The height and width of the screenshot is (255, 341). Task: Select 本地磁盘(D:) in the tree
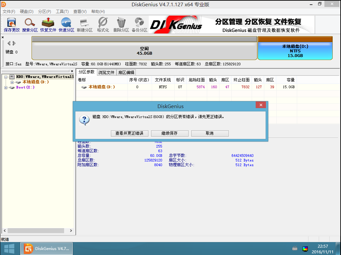click(36, 82)
